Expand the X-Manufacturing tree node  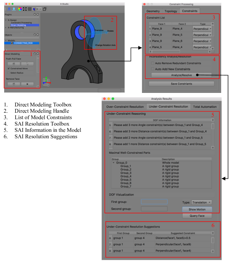tap(6, 27)
